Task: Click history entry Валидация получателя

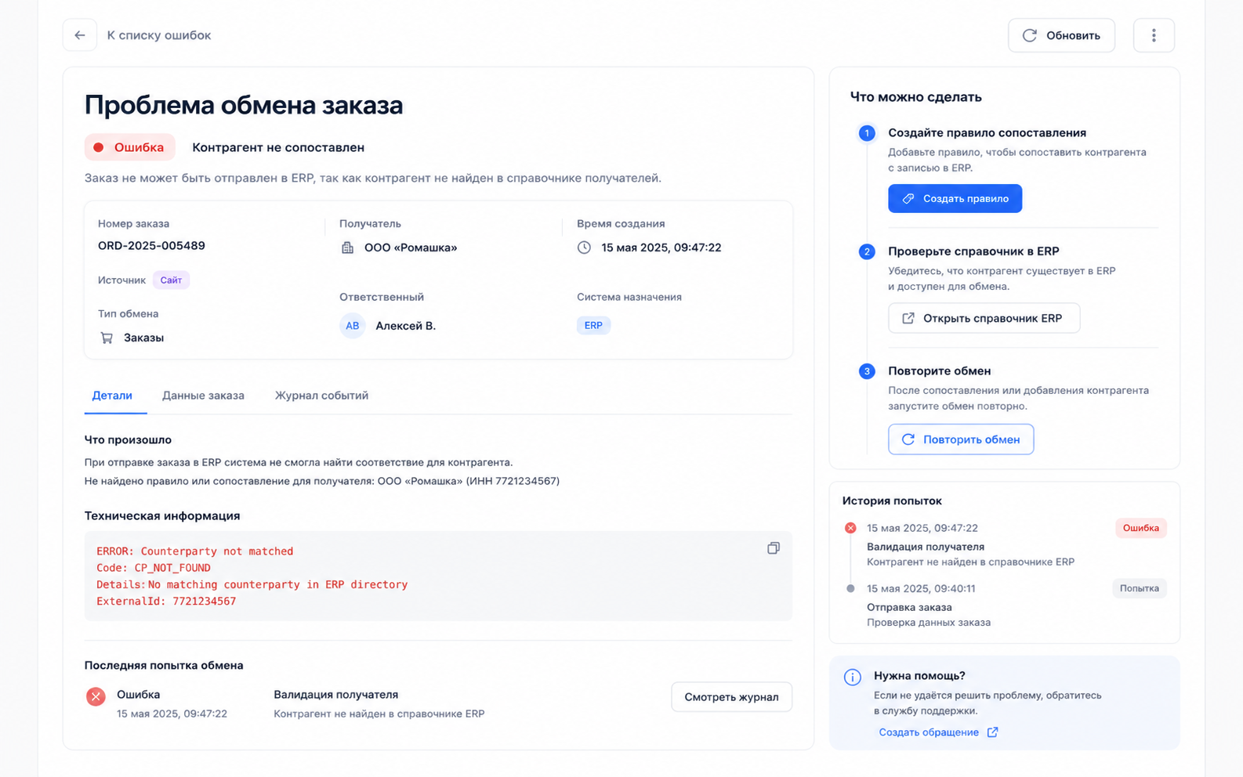Action: tap(925, 547)
